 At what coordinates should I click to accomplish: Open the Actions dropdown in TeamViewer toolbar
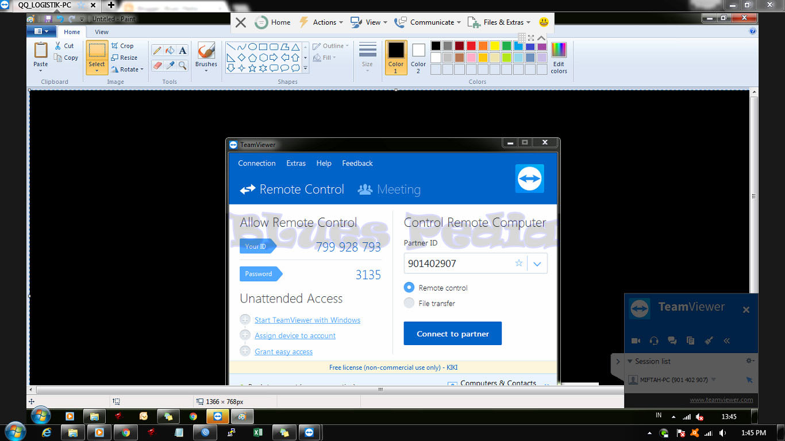[x=321, y=22]
